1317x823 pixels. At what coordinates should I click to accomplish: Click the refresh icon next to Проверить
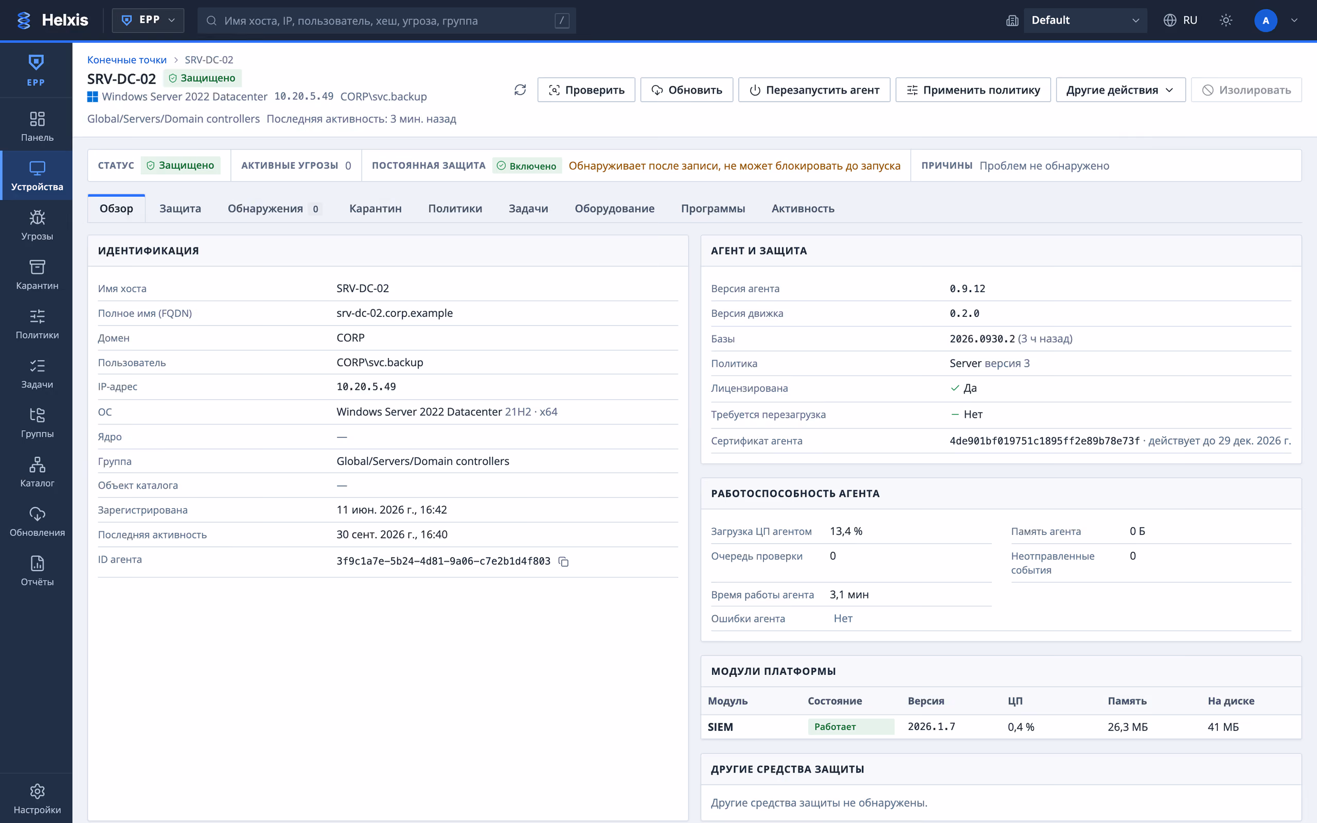[520, 90]
